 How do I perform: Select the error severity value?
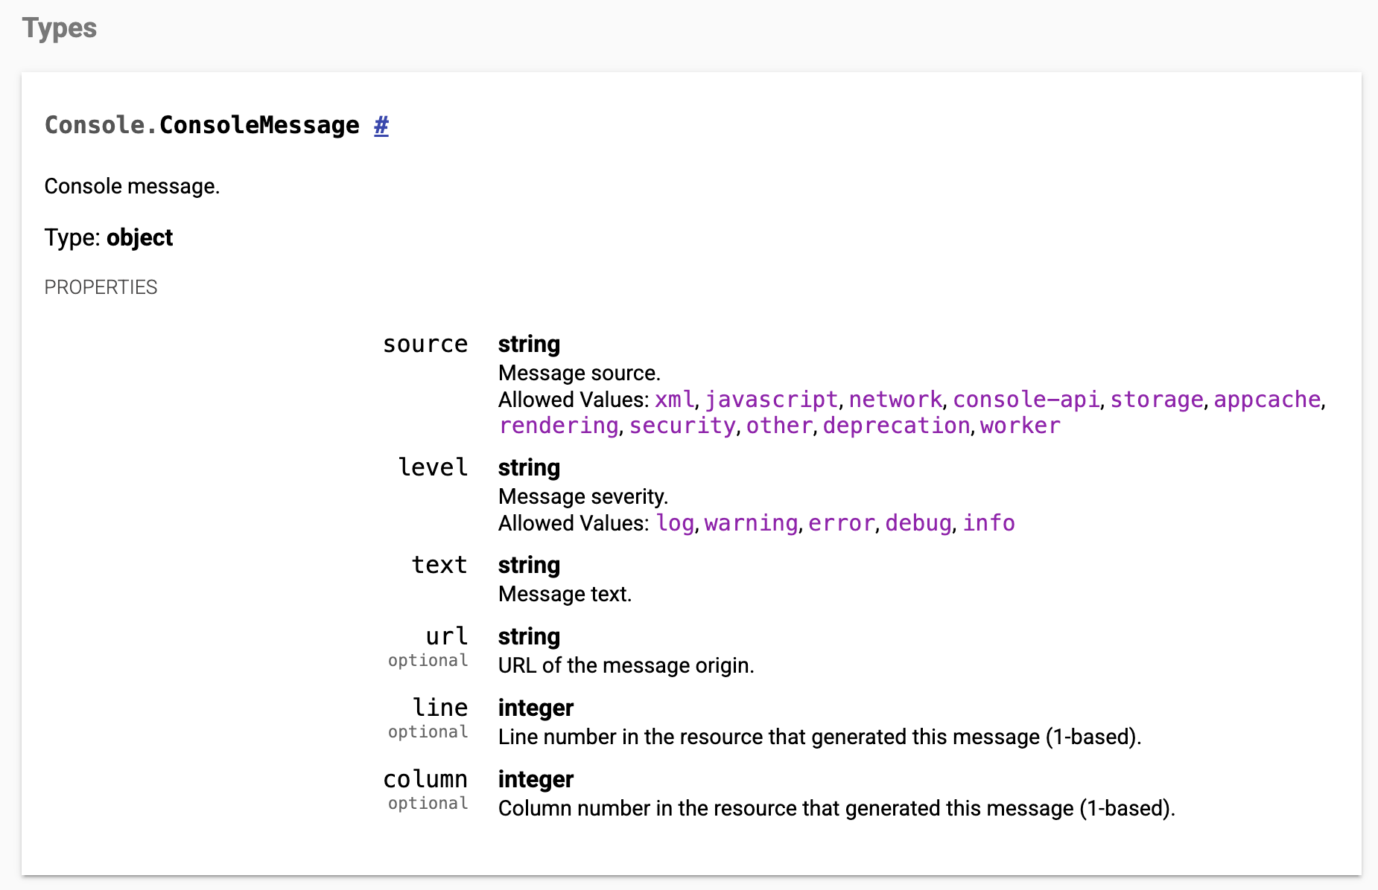pos(841,523)
